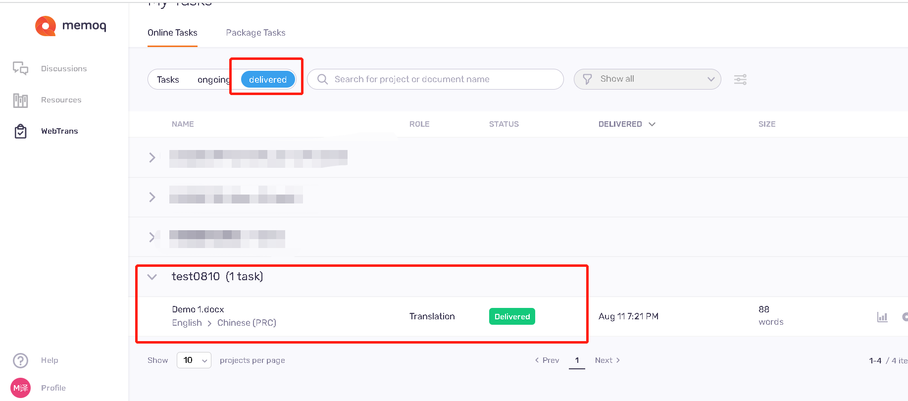Open the Show all filter dropdown
908x401 pixels.
coord(647,79)
